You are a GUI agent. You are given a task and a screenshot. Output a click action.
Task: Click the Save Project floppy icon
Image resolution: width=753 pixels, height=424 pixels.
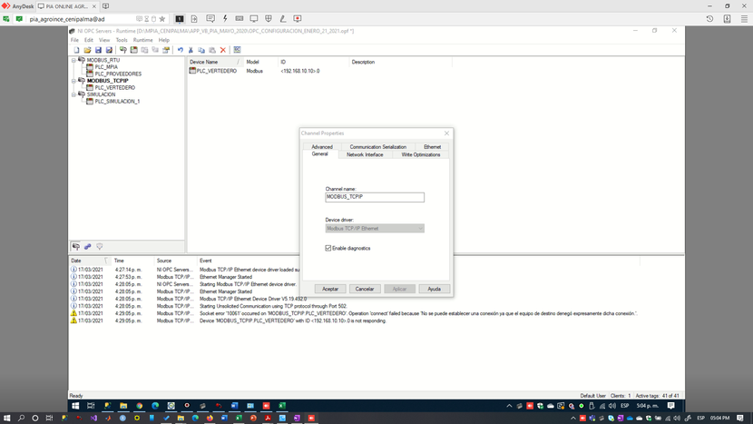tap(99, 50)
